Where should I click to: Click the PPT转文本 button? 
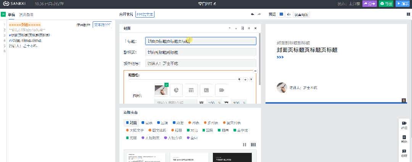click(145, 14)
